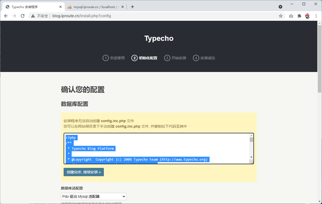Viewport: 322px width, 204px height.
Task: Click the not-secure warning icon
Action: click(x=33, y=16)
